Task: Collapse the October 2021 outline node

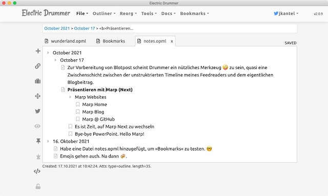Action: 48,53
